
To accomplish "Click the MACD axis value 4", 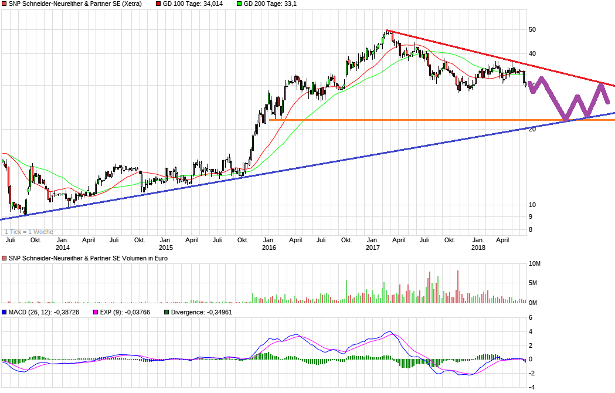I will [531, 332].
